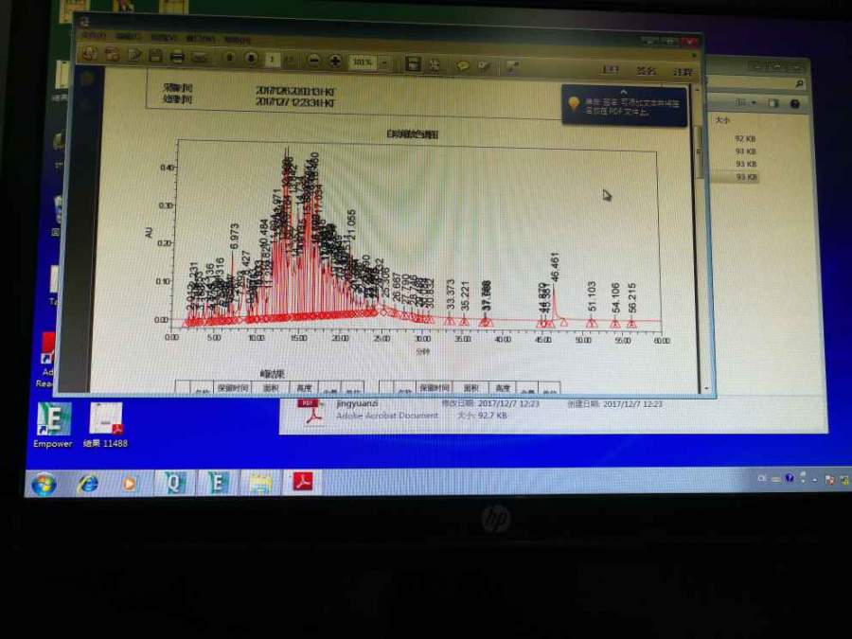Zoom in with the plus icon

point(335,61)
